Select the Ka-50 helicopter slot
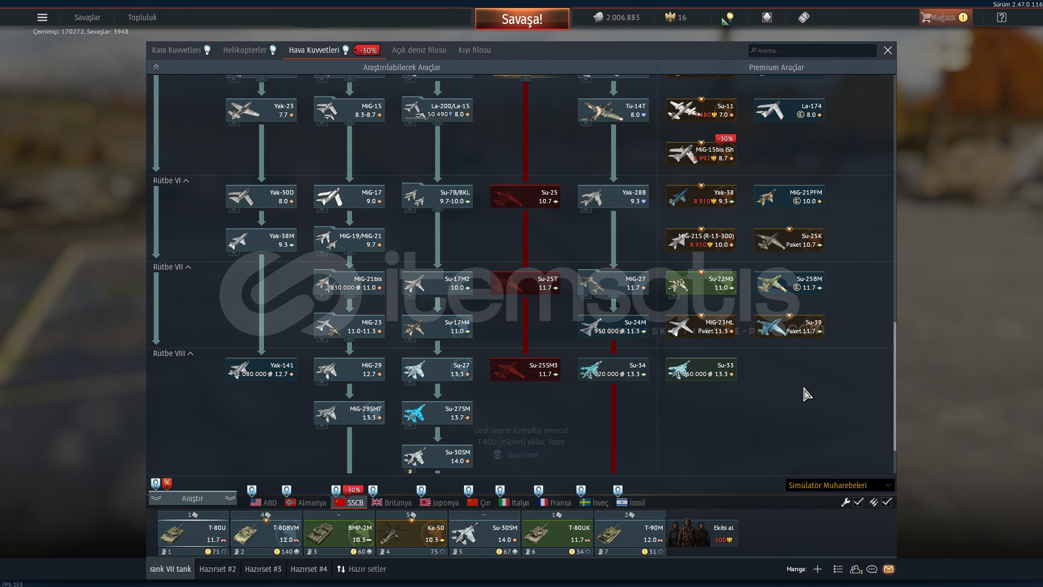 tap(411, 534)
